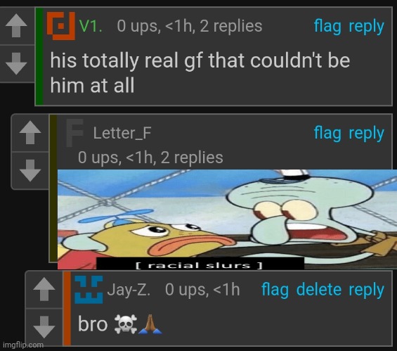Open Letter_F username profile
Screen dimensions: 397x351
[x=122, y=133]
